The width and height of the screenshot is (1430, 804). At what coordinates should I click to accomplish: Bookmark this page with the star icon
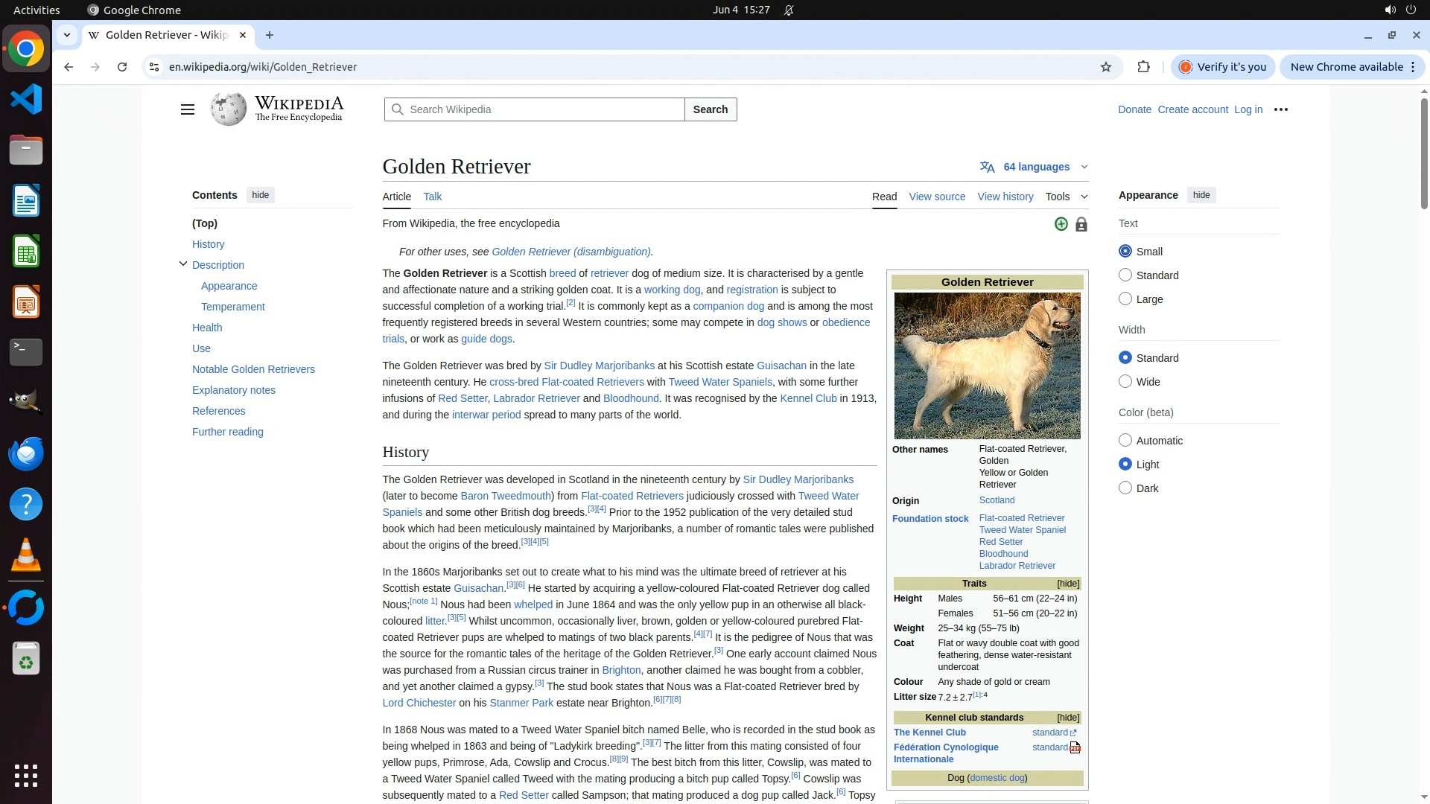(x=1106, y=67)
